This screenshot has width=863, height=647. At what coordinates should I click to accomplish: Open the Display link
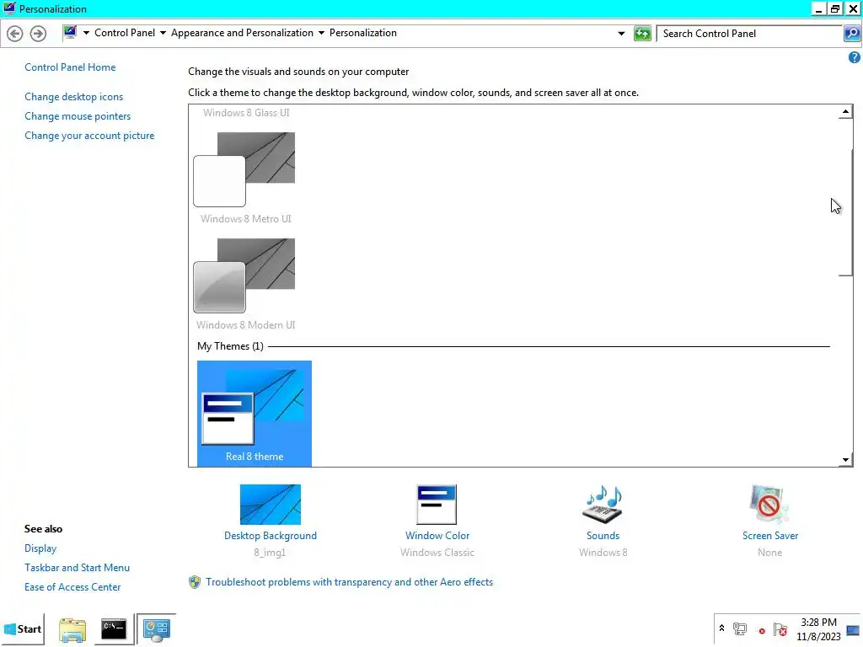[x=40, y=548]
